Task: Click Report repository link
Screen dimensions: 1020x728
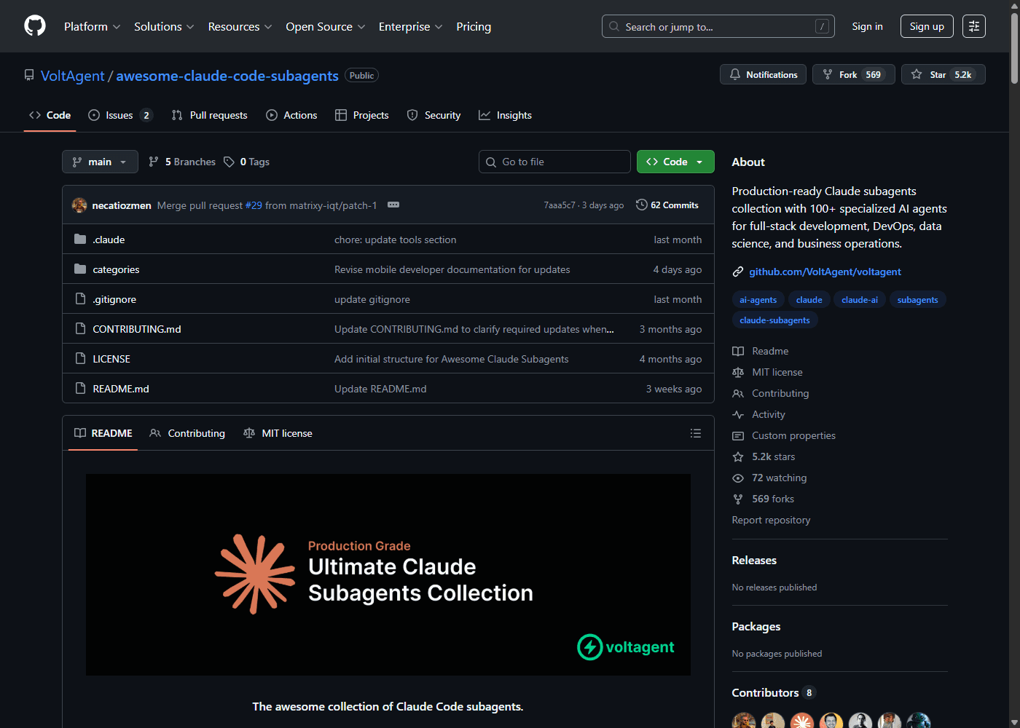Action: (771, 520)
